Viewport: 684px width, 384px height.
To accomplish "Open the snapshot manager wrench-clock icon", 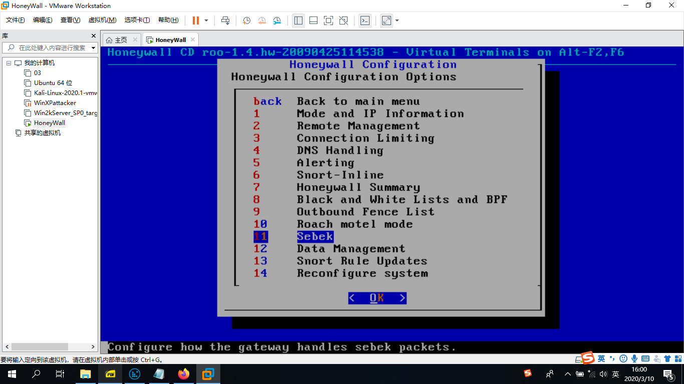I will (277, 20).
